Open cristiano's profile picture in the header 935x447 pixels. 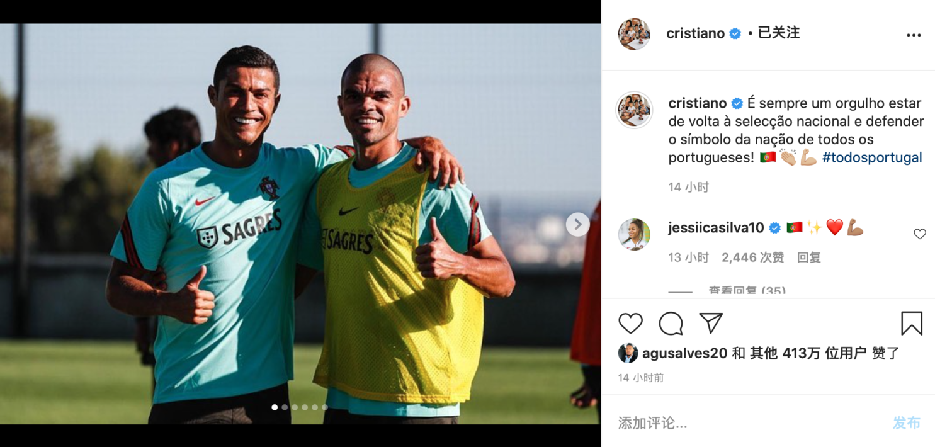click(x=633, y=34)
